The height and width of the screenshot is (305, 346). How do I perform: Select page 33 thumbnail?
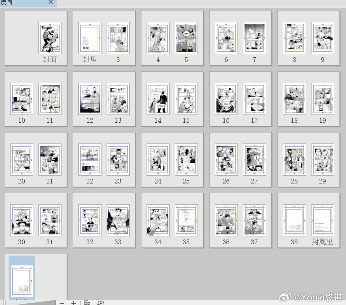pyautogui.click(x=118, y=220)
